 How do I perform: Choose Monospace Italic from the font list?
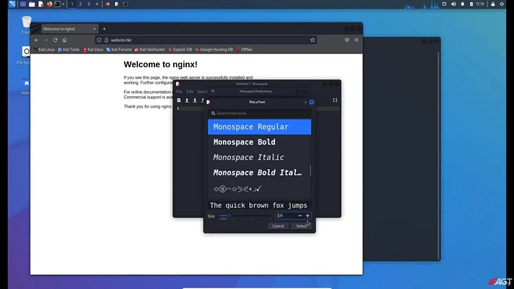259,157
